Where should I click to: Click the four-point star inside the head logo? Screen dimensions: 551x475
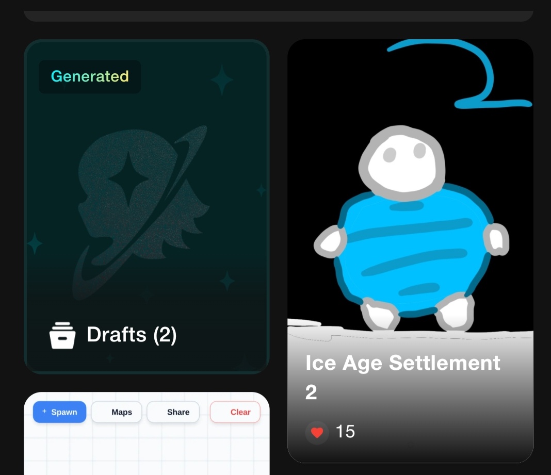[128, 179]
